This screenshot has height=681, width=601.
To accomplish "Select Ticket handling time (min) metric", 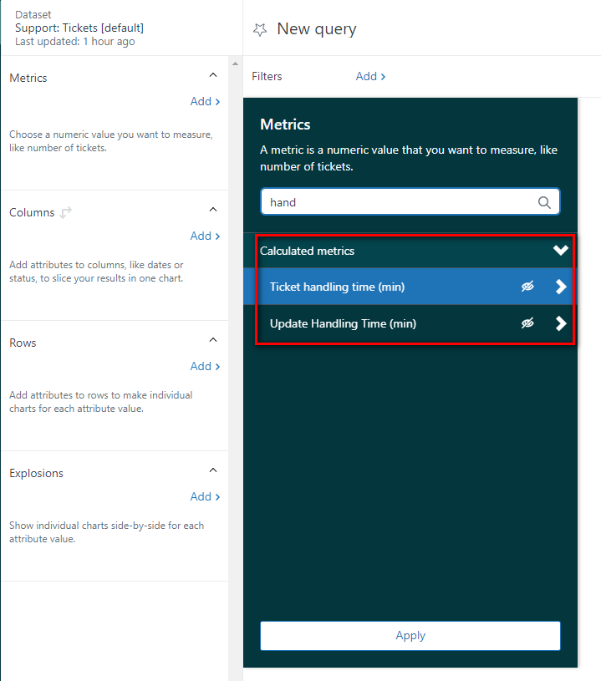I will (337, 287).
